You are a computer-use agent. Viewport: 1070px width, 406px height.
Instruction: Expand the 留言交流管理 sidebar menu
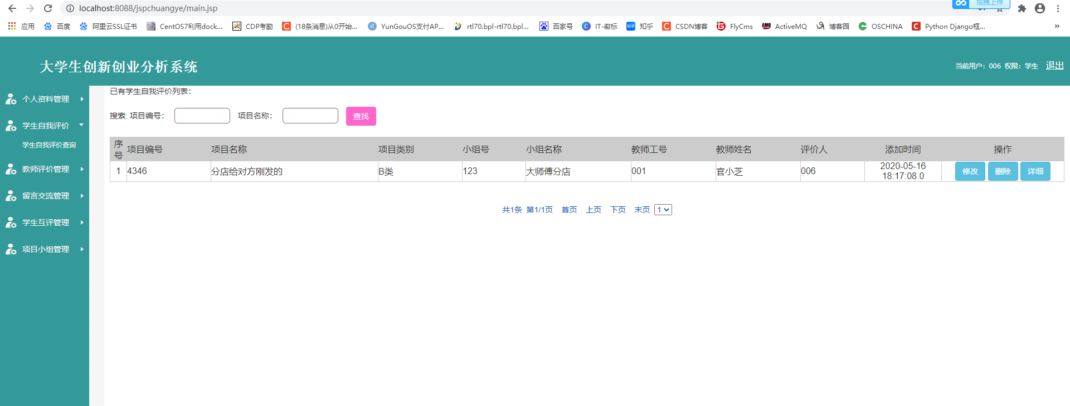(x=45, y=196)
